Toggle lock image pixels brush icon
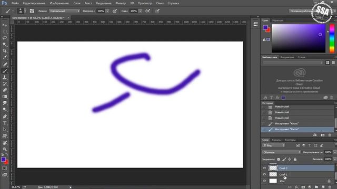This screenshot has width=337, height=189. (x=284, y=159)
